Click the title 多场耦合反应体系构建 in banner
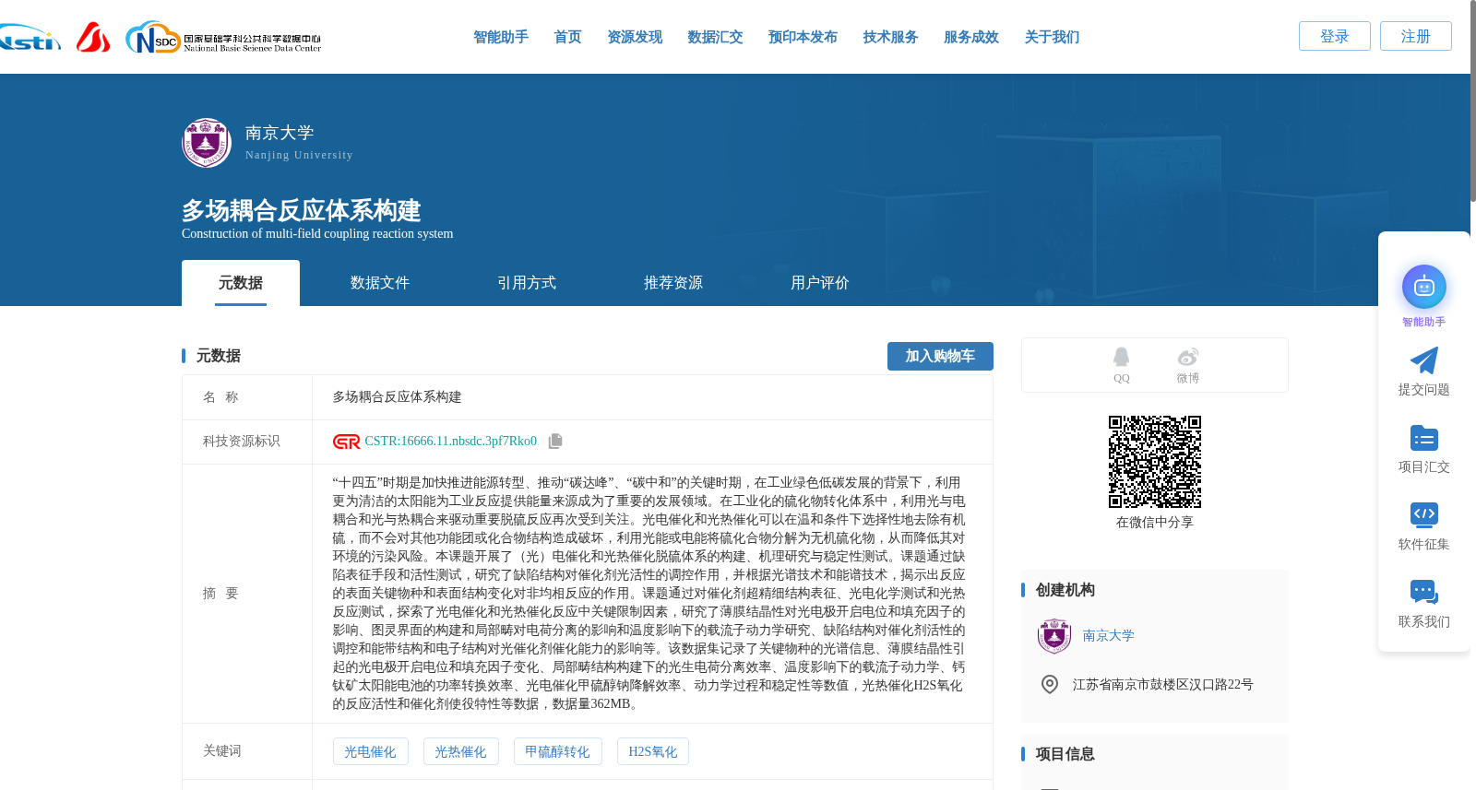 301,210
